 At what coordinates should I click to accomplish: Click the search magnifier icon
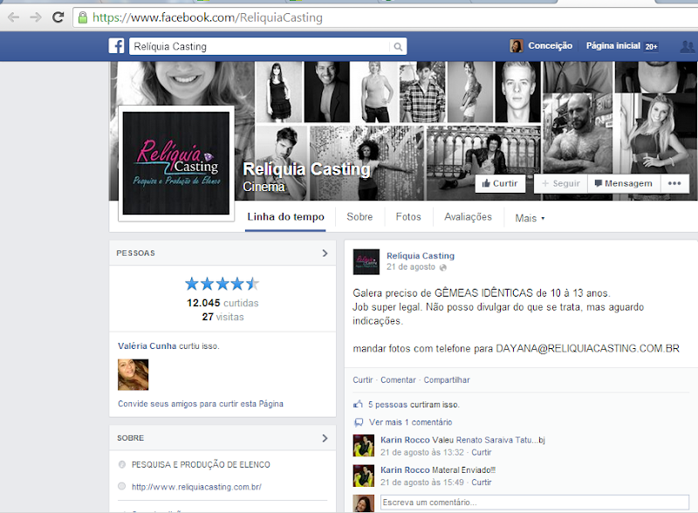(398, 46)
